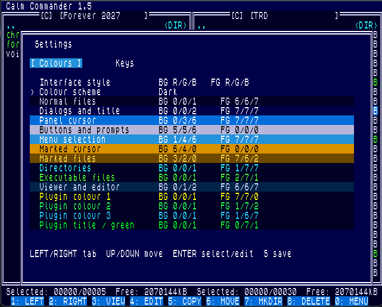Image resolution: width=382 pixels, height=307 pixels.
Task: Click FG 0/7/1 value of Plugin title
Action: 240,225
